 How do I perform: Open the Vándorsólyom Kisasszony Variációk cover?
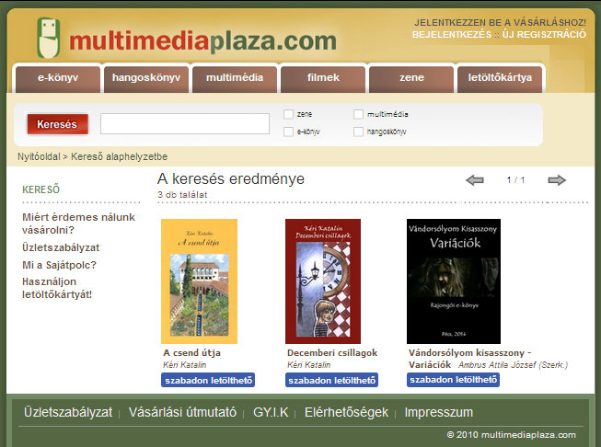tap(454, 281)
